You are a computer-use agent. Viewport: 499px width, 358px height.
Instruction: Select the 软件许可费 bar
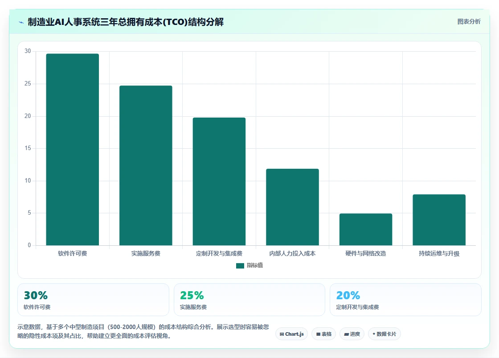tap(73, 150)
